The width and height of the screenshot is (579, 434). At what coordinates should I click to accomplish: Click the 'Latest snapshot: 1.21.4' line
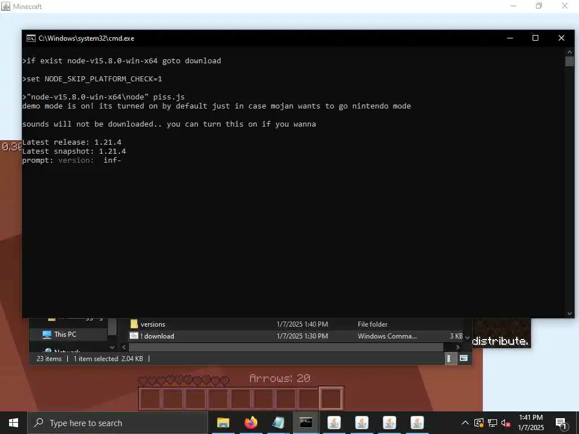pyautogui.click(x=74, y=151)
